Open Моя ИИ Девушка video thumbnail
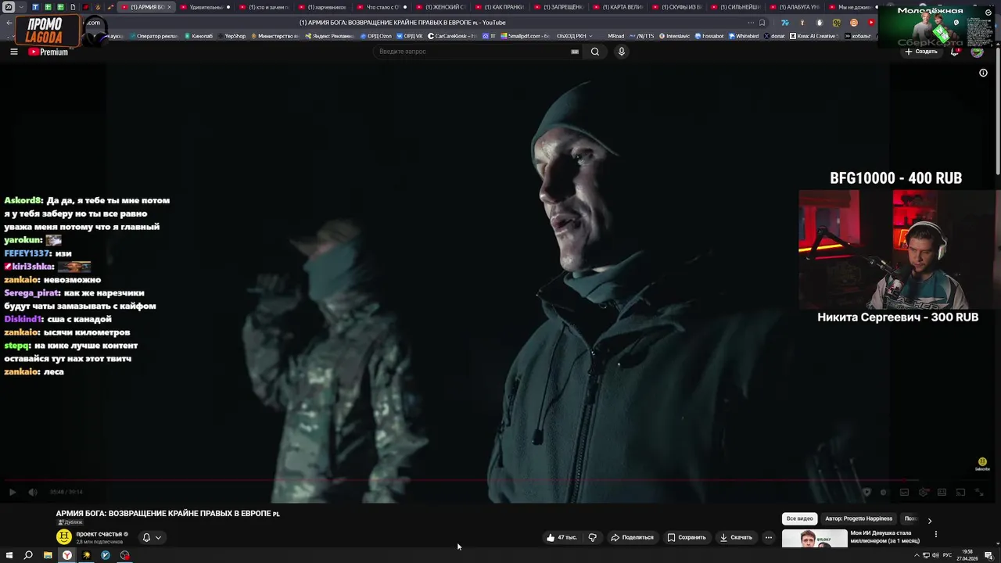Image resolution: width=1001 pixels, height=563 pixels. pos(814,539)
